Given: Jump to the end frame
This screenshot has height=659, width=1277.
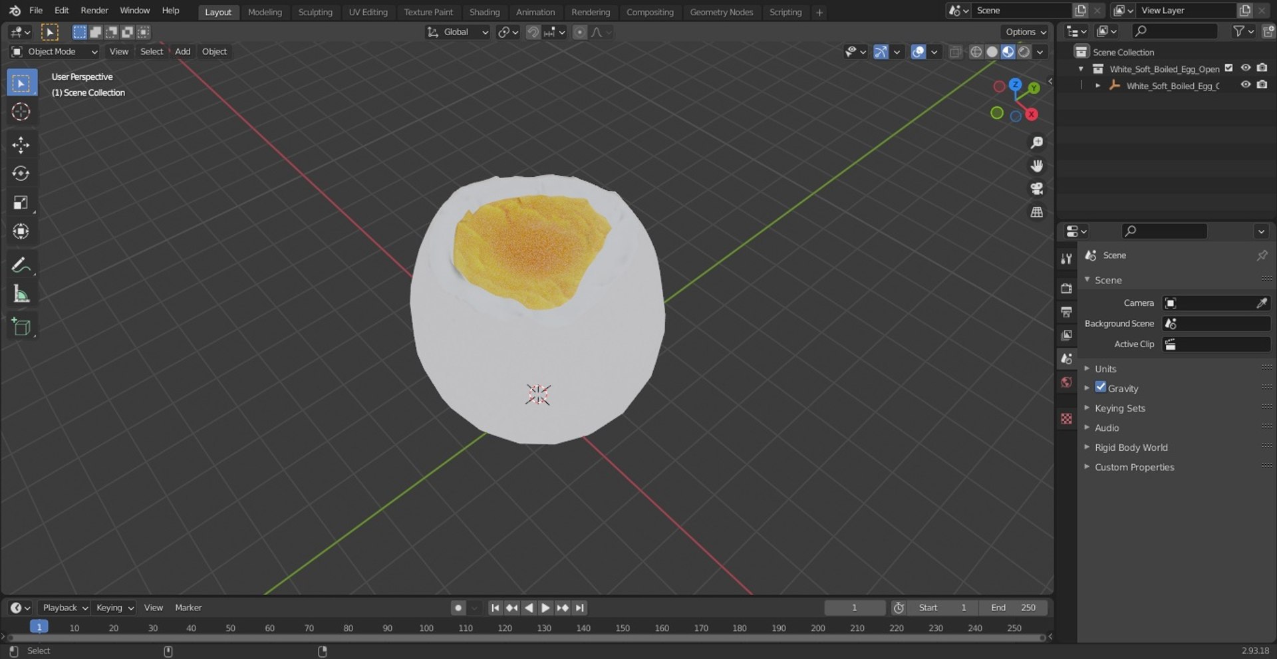Looking at the screenshot, I should (x=579, y=608).
